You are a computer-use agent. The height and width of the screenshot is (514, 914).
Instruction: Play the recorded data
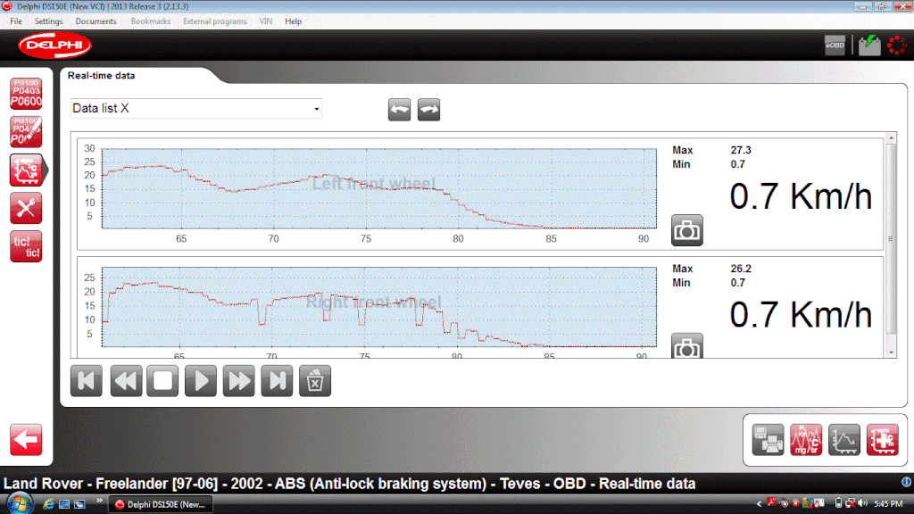(x=201, y=381)
